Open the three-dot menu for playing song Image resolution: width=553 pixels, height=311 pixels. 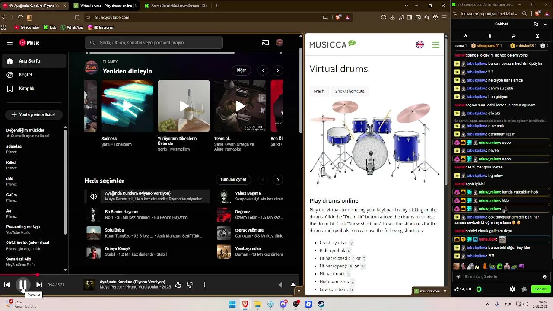(204, 285)
